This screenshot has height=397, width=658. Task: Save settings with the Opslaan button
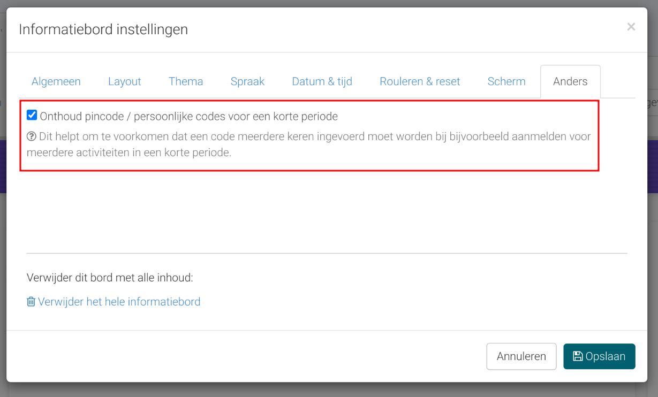pyautogui.click(x=599, y=356)
